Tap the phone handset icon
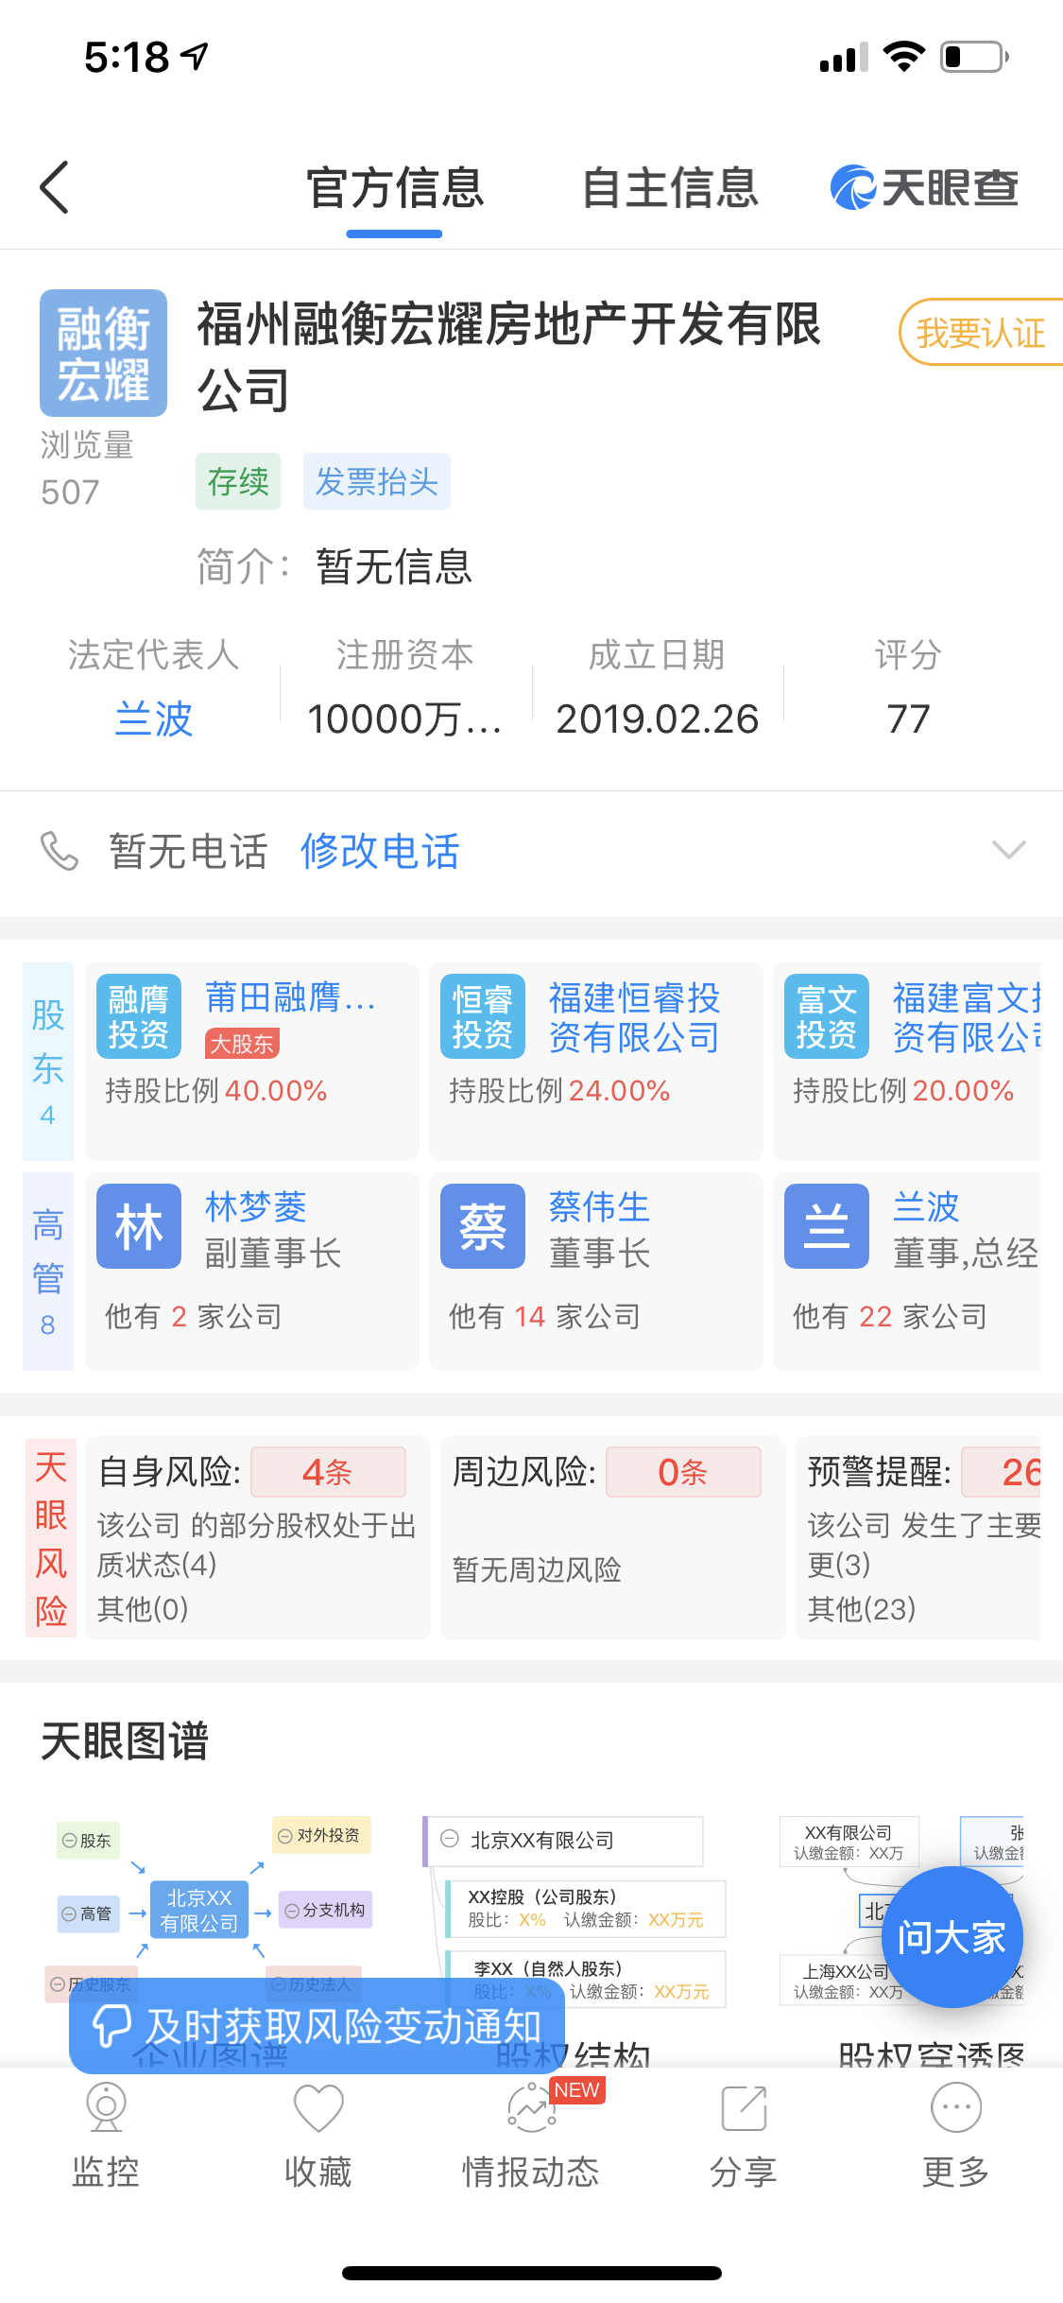This screenshot has height=2303, width=1063. click(59, 851)
